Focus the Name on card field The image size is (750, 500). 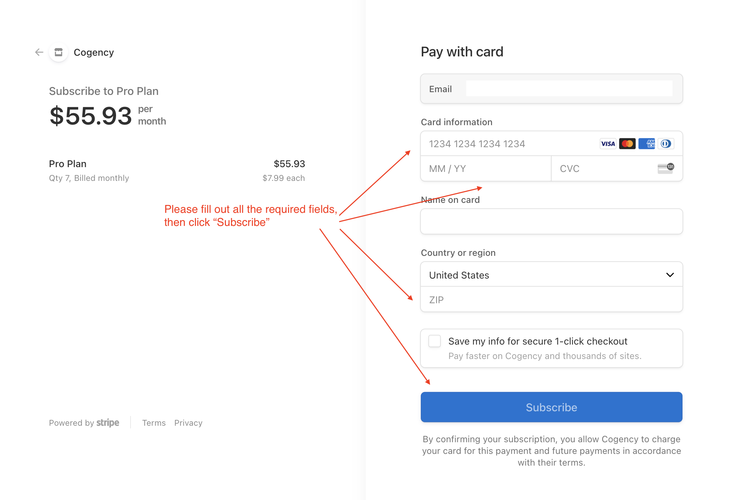click(551, 221)
